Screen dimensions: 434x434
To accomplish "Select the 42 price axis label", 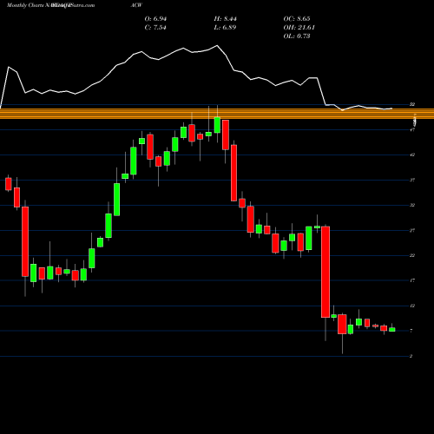I will coord(412,155).
